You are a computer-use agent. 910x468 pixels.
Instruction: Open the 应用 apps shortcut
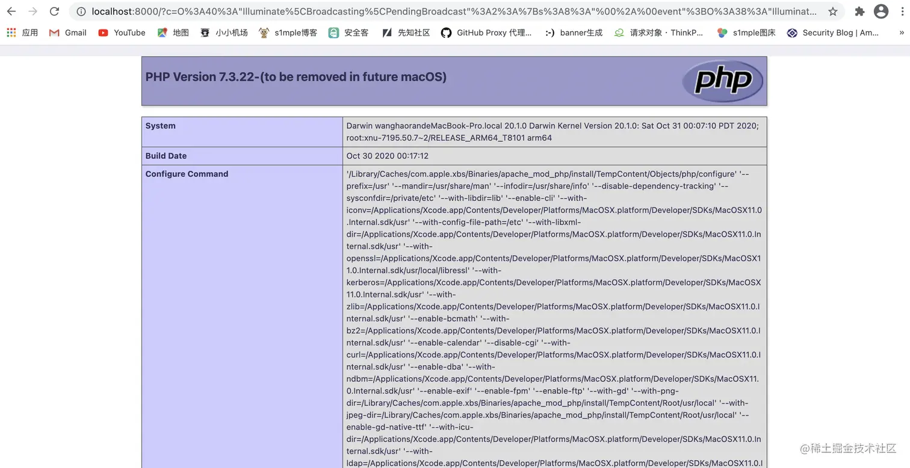(22, 32)
